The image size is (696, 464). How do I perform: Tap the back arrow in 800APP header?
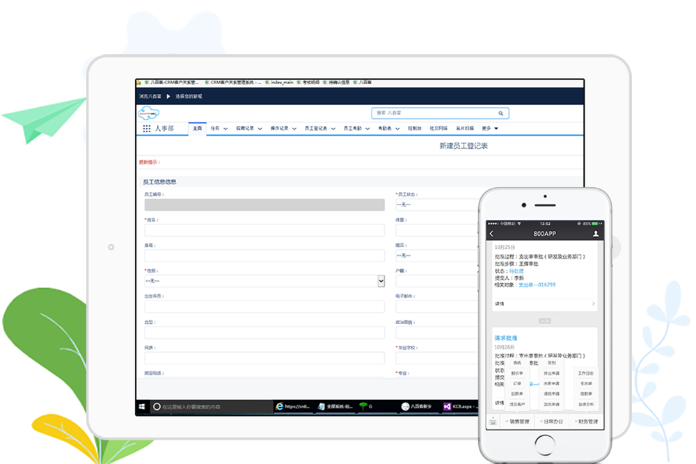point(492,234)
